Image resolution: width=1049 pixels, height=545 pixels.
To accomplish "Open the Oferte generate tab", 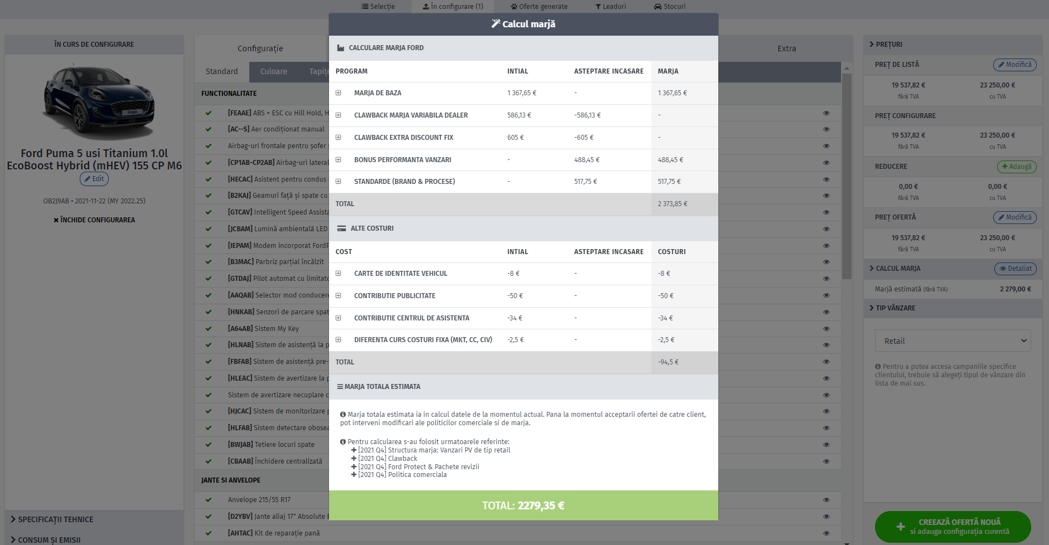I will [539, 7].
